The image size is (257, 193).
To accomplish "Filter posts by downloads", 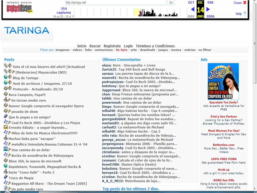I will point(147,50).
